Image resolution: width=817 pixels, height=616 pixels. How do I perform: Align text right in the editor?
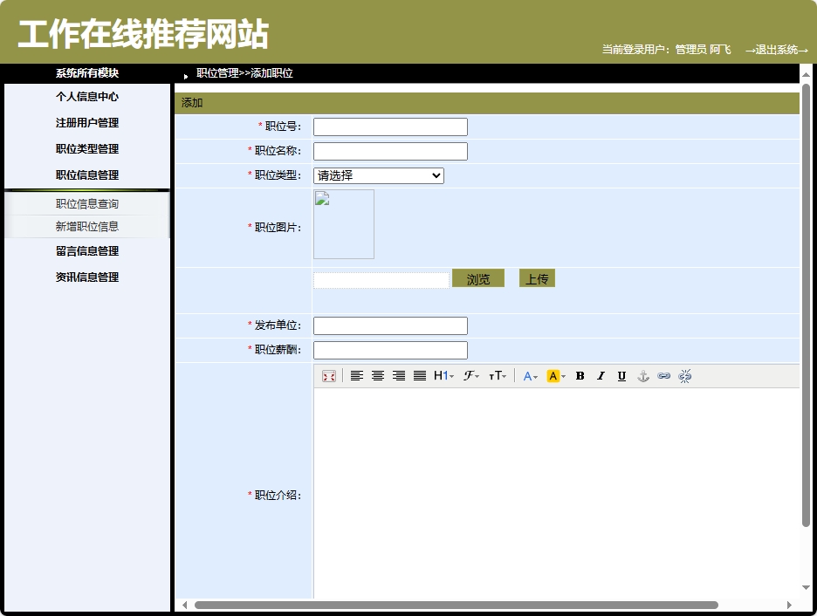pos(399,375)
